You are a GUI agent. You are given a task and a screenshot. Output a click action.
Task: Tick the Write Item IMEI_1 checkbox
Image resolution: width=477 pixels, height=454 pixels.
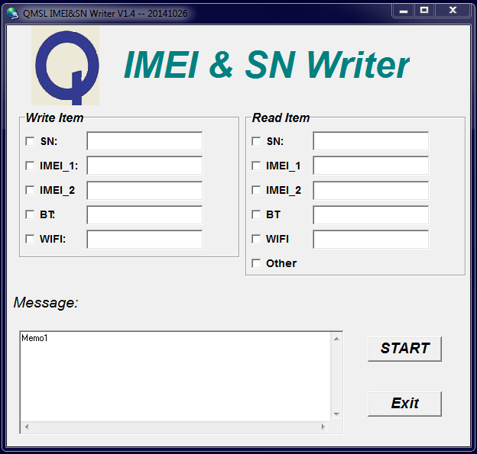click(30, 166)
